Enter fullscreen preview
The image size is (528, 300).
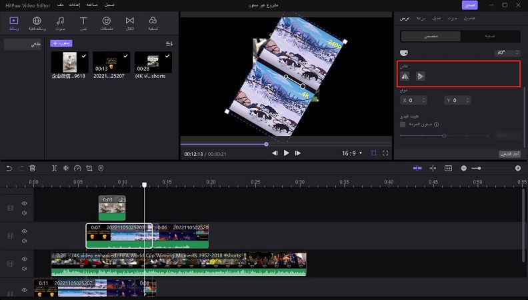(x=385, y=153)
